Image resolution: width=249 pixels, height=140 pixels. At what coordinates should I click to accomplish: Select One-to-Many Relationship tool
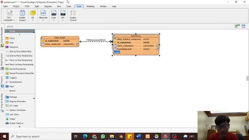coord(21,56)
